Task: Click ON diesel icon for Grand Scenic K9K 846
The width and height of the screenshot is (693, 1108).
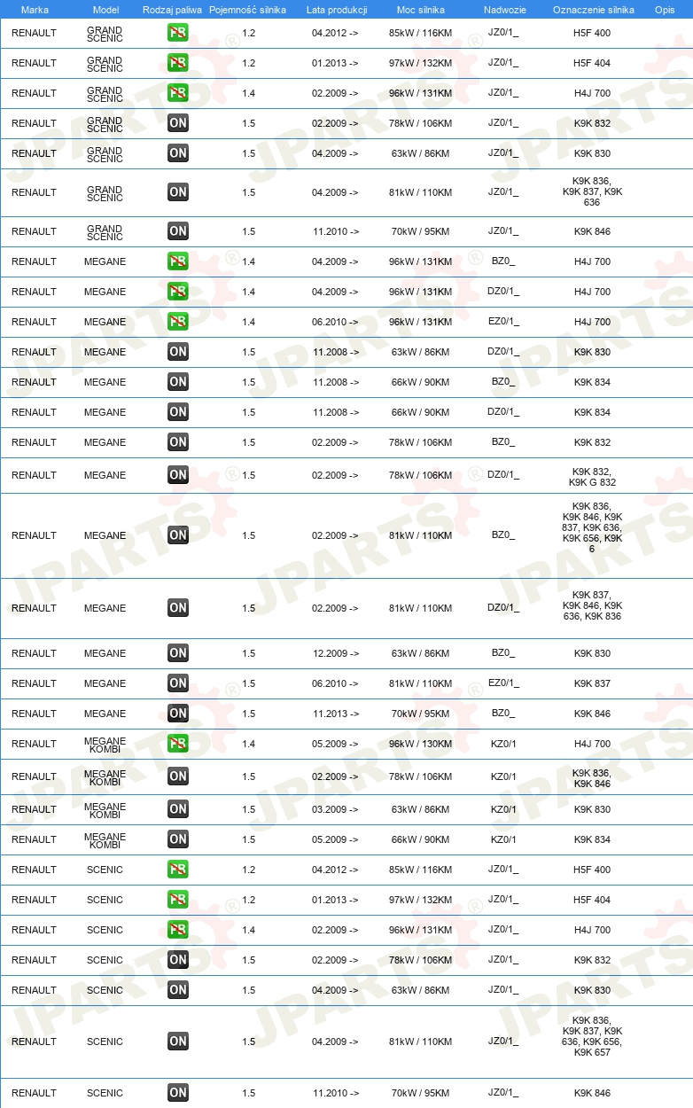Action: tap(178, 231)
